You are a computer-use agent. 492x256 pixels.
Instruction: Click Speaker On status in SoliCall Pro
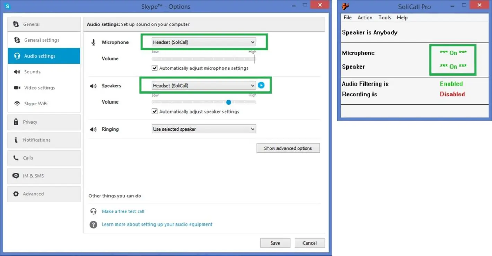click(453, 67)
